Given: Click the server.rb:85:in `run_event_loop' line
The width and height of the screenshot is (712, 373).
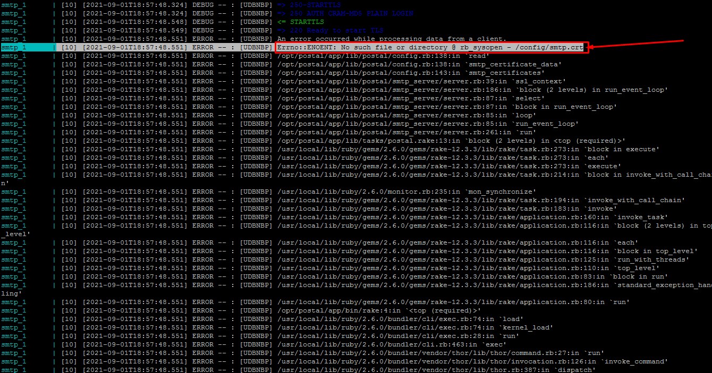Looking at the screenshot, I should (x=428, y=124).
